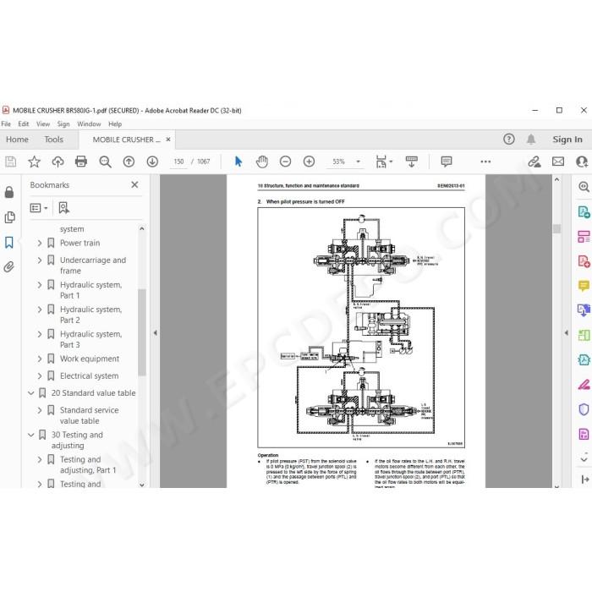Activate the Selection arrow tool

point(238,162)
